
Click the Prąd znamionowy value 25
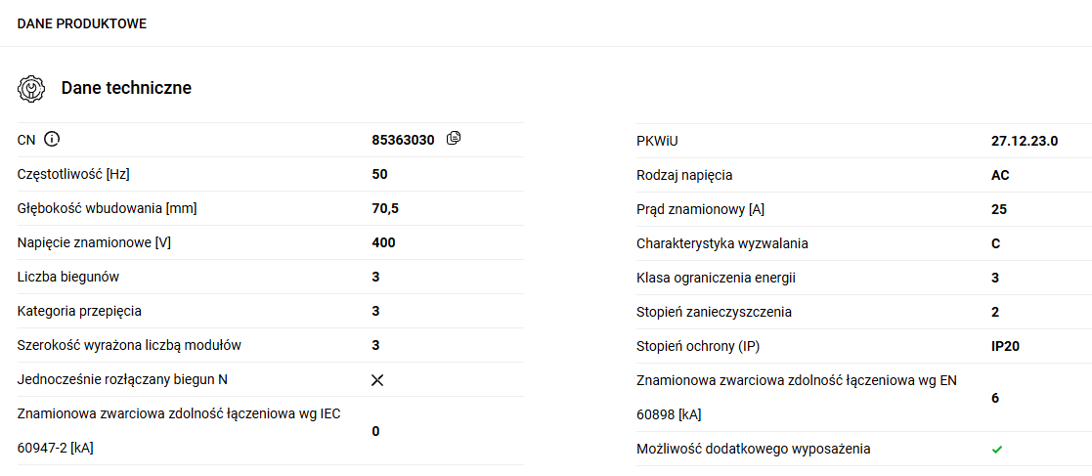pos(999,209)
